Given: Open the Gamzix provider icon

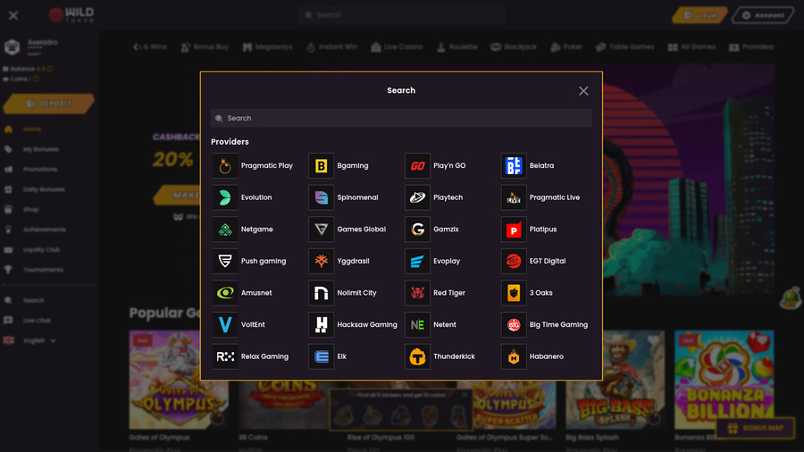Looking at the screenshot, I should tap(417, 229).
